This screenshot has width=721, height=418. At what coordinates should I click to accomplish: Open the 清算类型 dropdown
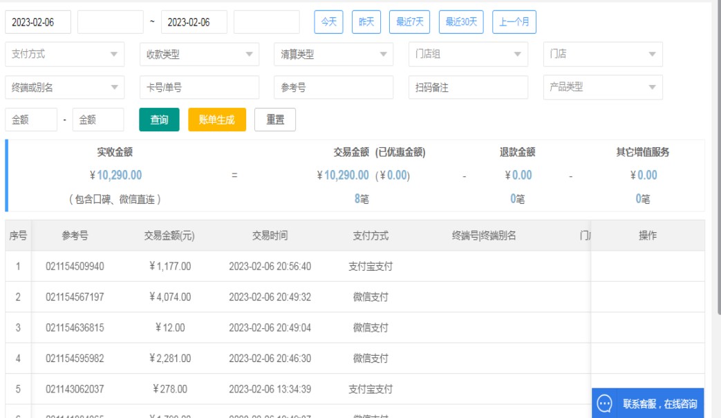pyautogui.click(x=333, y=54)
